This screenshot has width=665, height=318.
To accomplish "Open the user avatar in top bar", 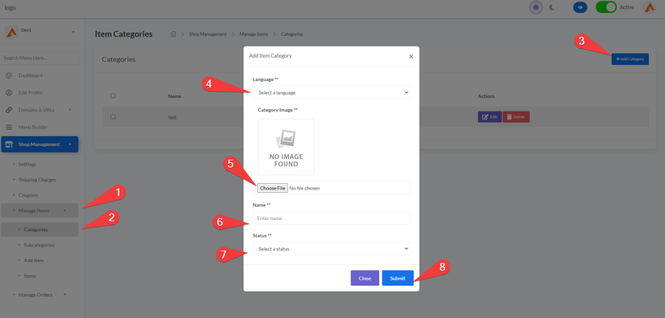I will pyautogui.click(x=649, y=7).
